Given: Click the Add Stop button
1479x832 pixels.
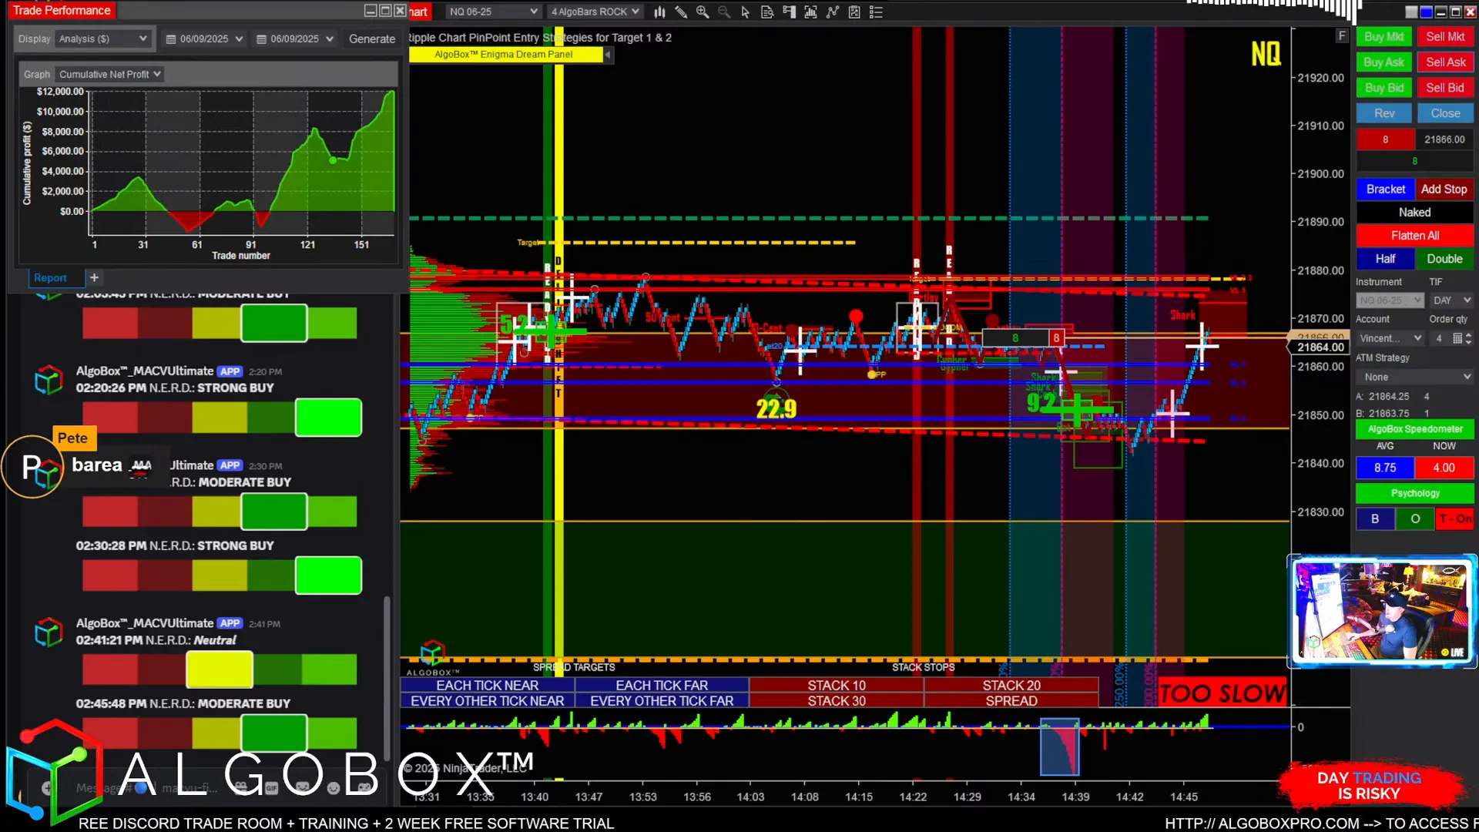Looking at the screenshot, I should point(1444,189).
